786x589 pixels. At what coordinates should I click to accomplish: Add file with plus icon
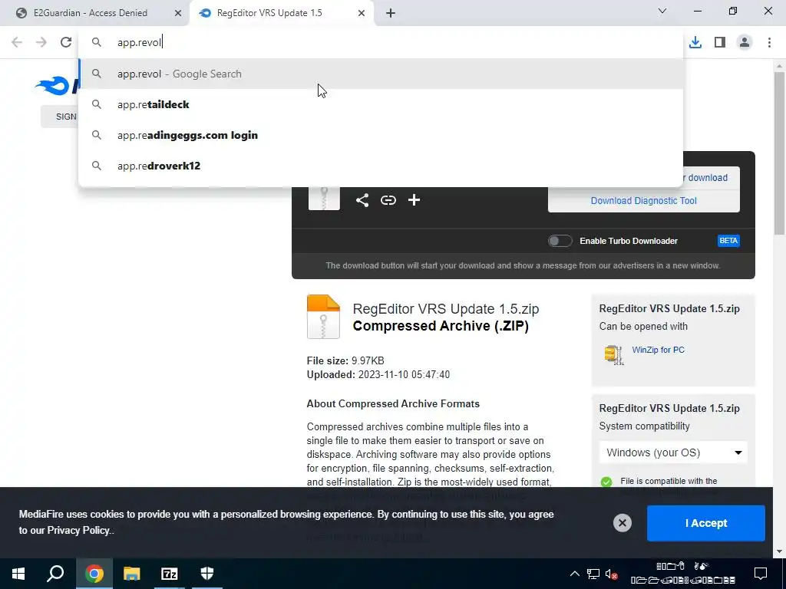(414, 200)
